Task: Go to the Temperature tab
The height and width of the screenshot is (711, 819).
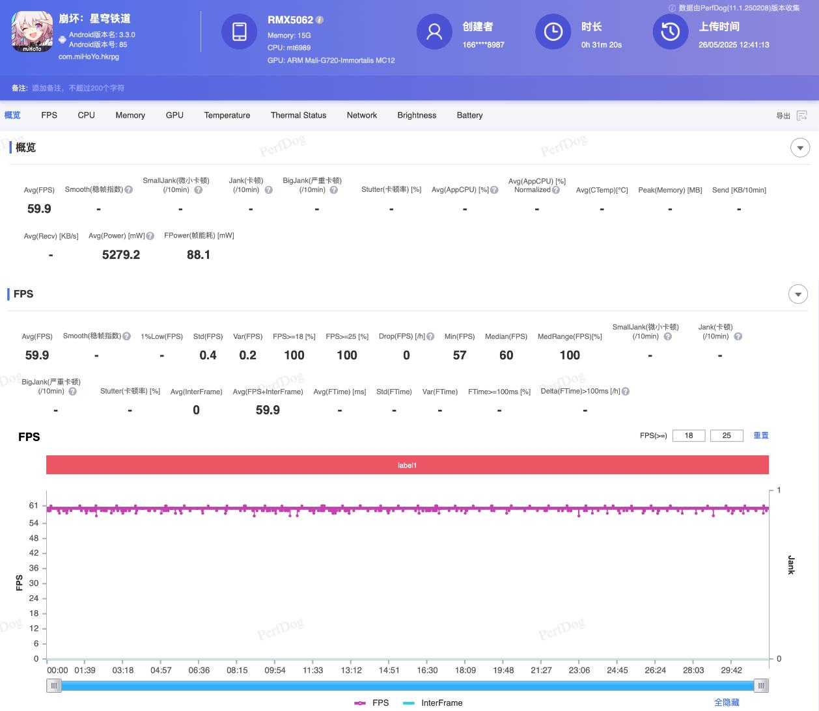Action: [x=227, y=115]
